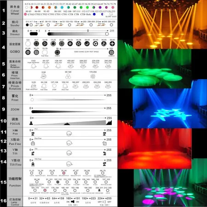This screenshot has height=207, width=207.
Task: Select the multi-facet prism icon 170-255
Action: click(x=93, y=76)
